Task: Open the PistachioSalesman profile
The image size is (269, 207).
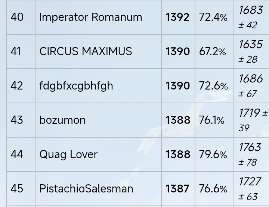Action: pos(86,188)
